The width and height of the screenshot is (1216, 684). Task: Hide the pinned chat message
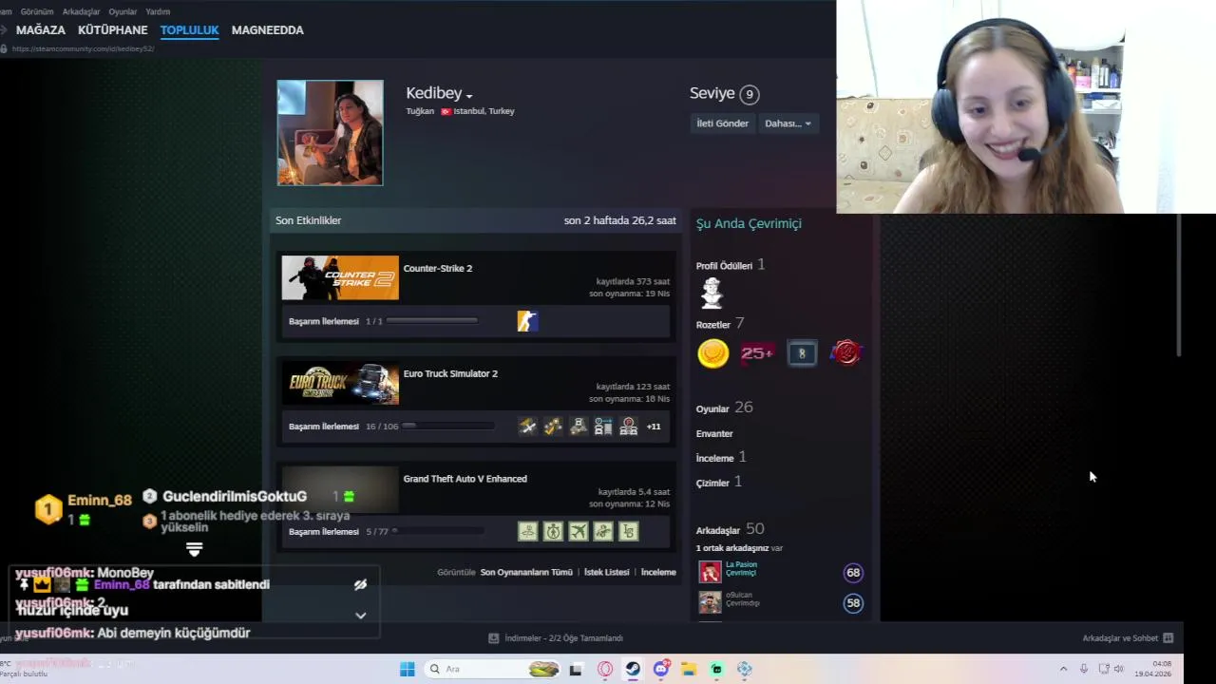coord(360,585)
